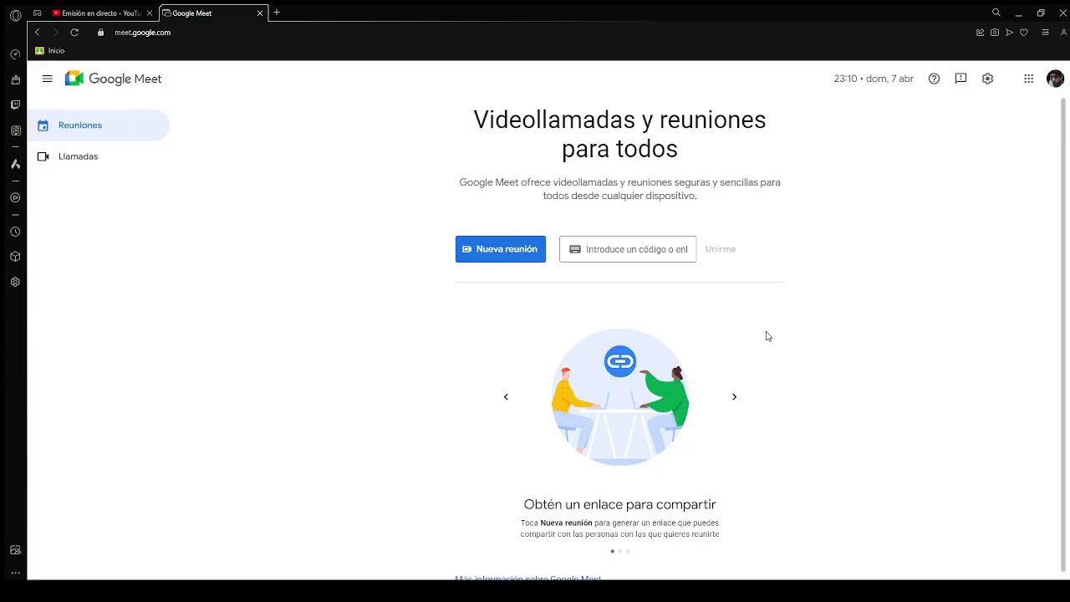Open GX Control speedometer in sidebar
This screenshot has width=1070, height=602.
pos(15,54)
